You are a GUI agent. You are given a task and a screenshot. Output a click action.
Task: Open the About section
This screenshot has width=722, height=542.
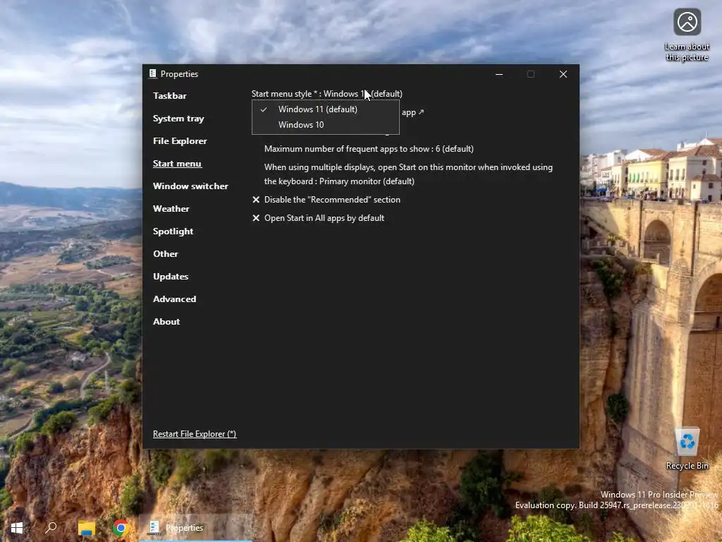point(166,322)
